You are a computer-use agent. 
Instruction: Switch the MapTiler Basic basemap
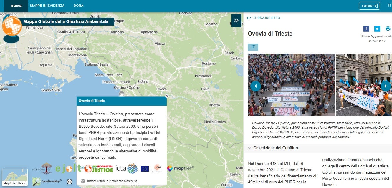15,178
